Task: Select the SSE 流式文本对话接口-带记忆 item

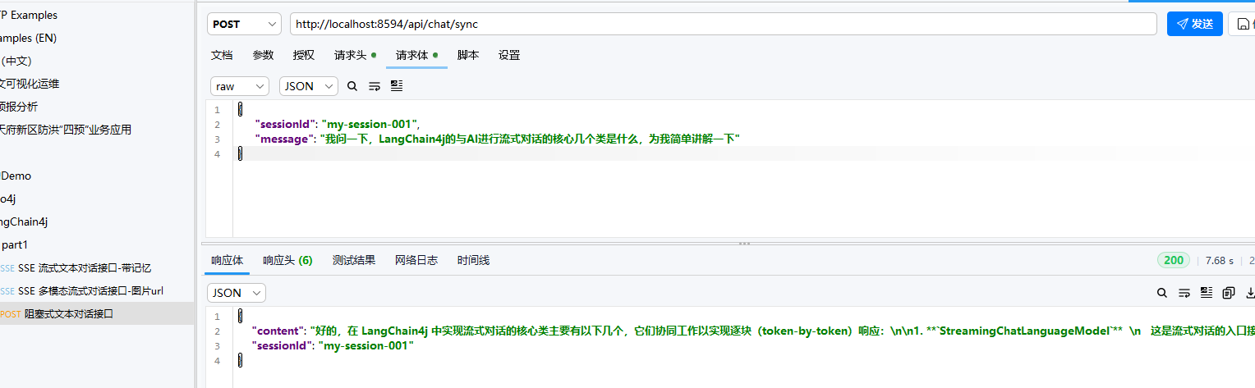Action: coord(97,267)
